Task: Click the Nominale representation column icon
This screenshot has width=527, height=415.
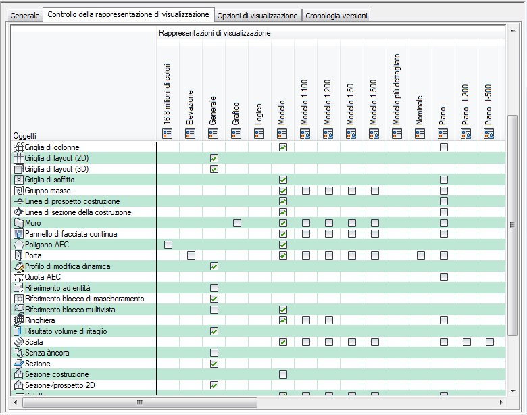Action: click(420, 134)
